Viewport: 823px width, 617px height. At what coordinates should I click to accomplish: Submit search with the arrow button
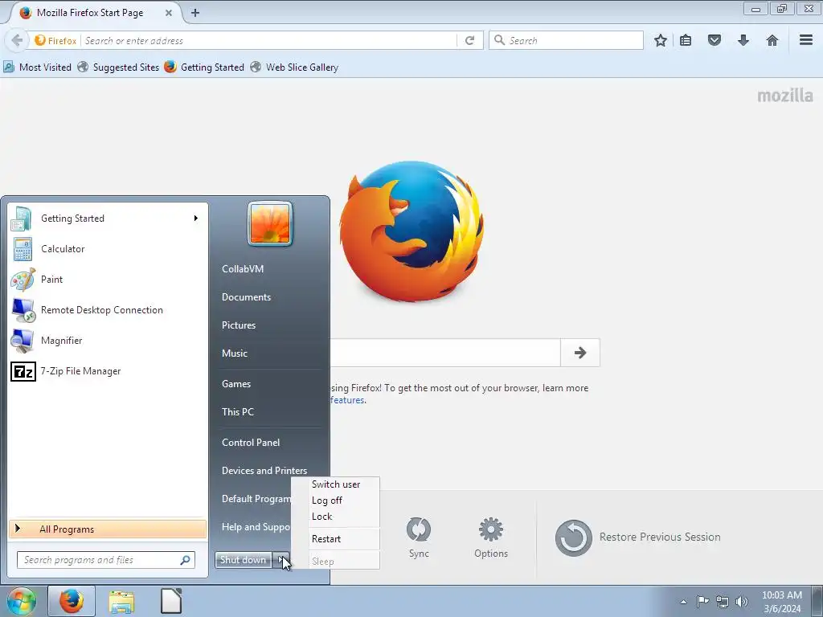580,353
